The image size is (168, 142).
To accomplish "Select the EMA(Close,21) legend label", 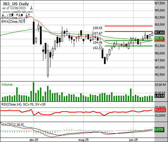I will [12, 18].
